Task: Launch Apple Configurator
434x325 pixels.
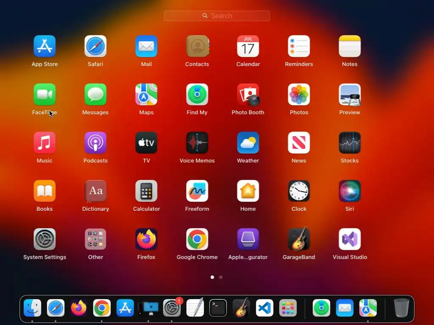Action: pos(248,240)
